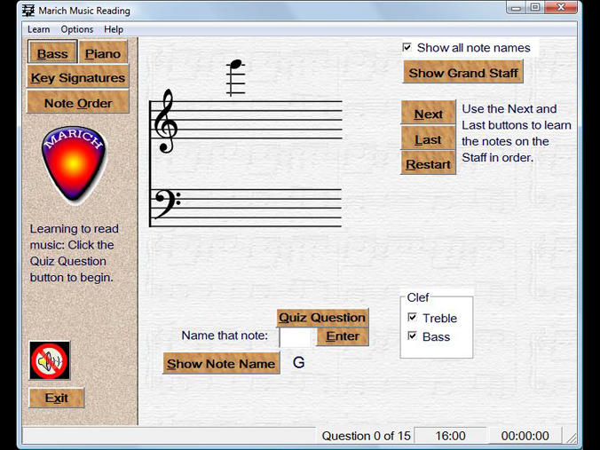Click the displayed note name G

298,362
